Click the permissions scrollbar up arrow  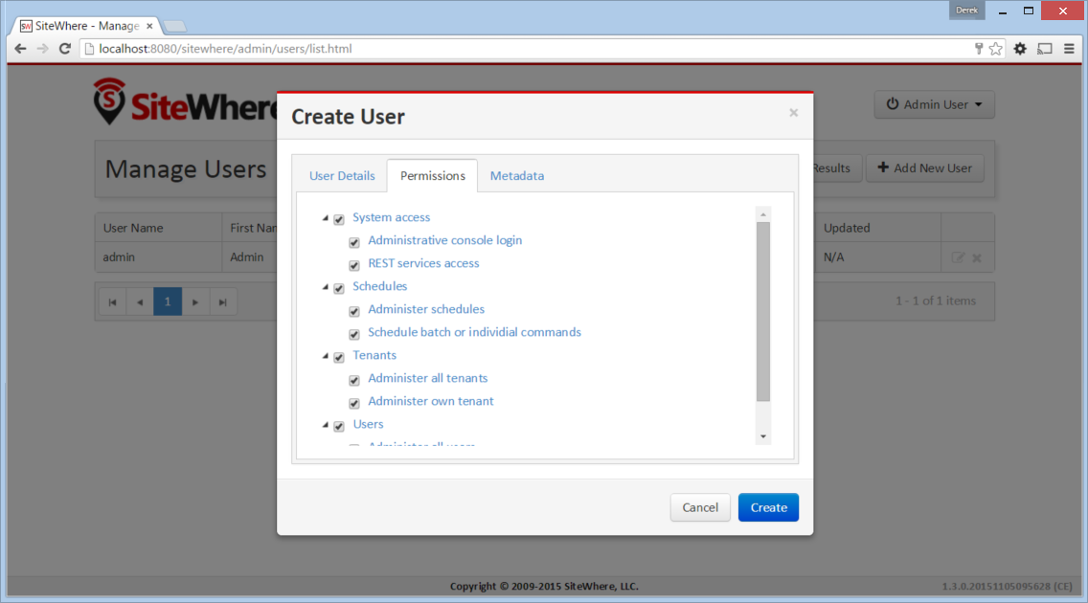click(763, 214)
